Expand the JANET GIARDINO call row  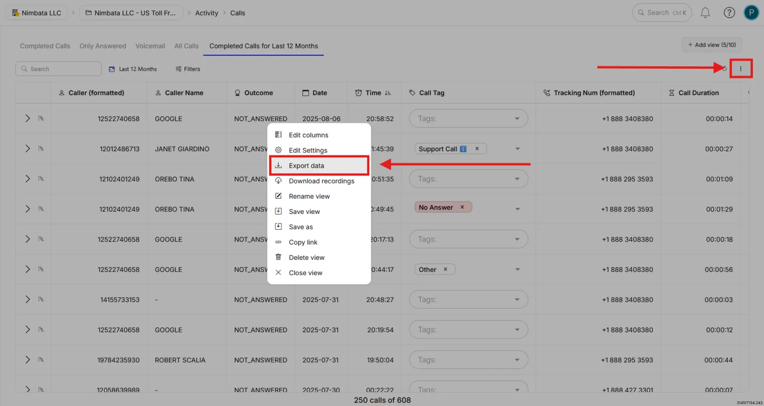point(27,149)
